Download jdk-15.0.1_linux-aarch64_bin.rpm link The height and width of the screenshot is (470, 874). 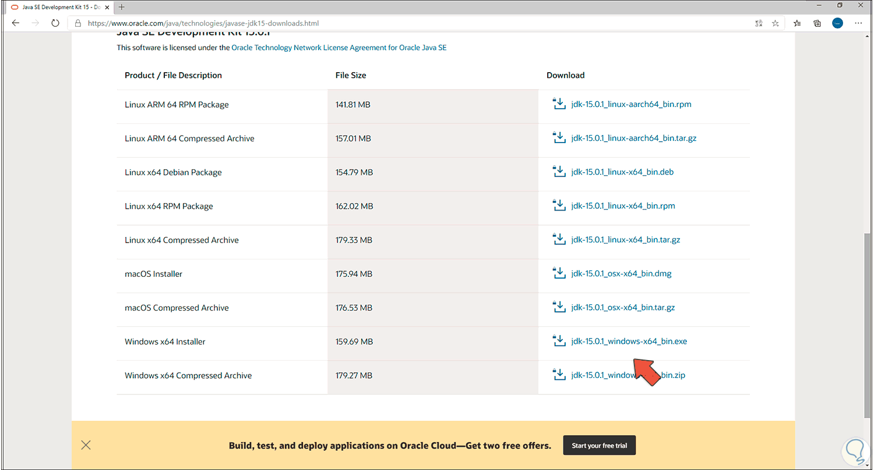[632, 105]
